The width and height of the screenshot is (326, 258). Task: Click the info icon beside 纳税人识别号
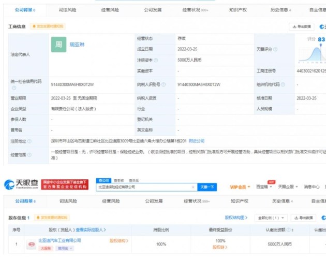tap(164, 84)
